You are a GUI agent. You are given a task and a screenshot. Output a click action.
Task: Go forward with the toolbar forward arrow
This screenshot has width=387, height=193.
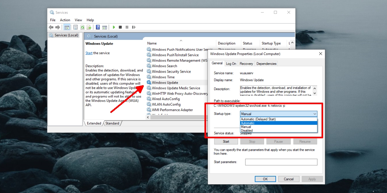57,27
